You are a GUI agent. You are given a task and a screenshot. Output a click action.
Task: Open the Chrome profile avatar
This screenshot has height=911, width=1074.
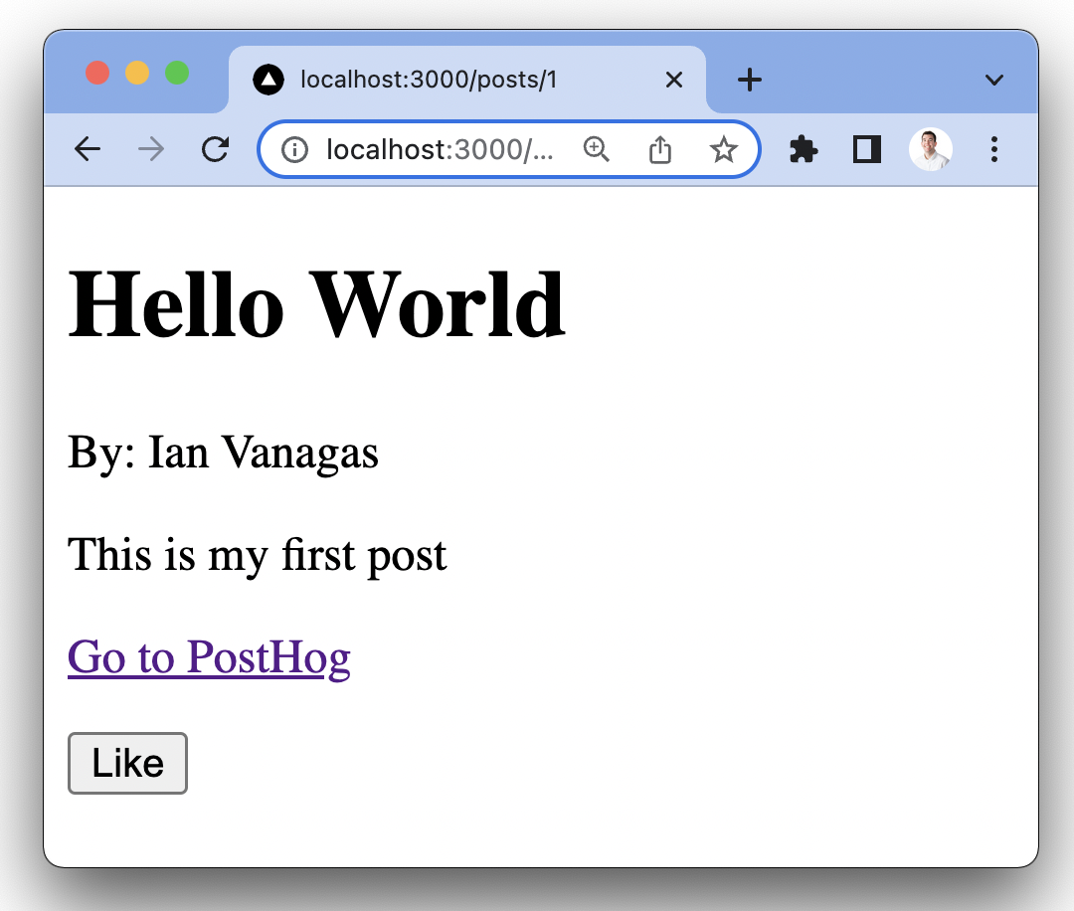pyautogui.click(x=931, y=149)
